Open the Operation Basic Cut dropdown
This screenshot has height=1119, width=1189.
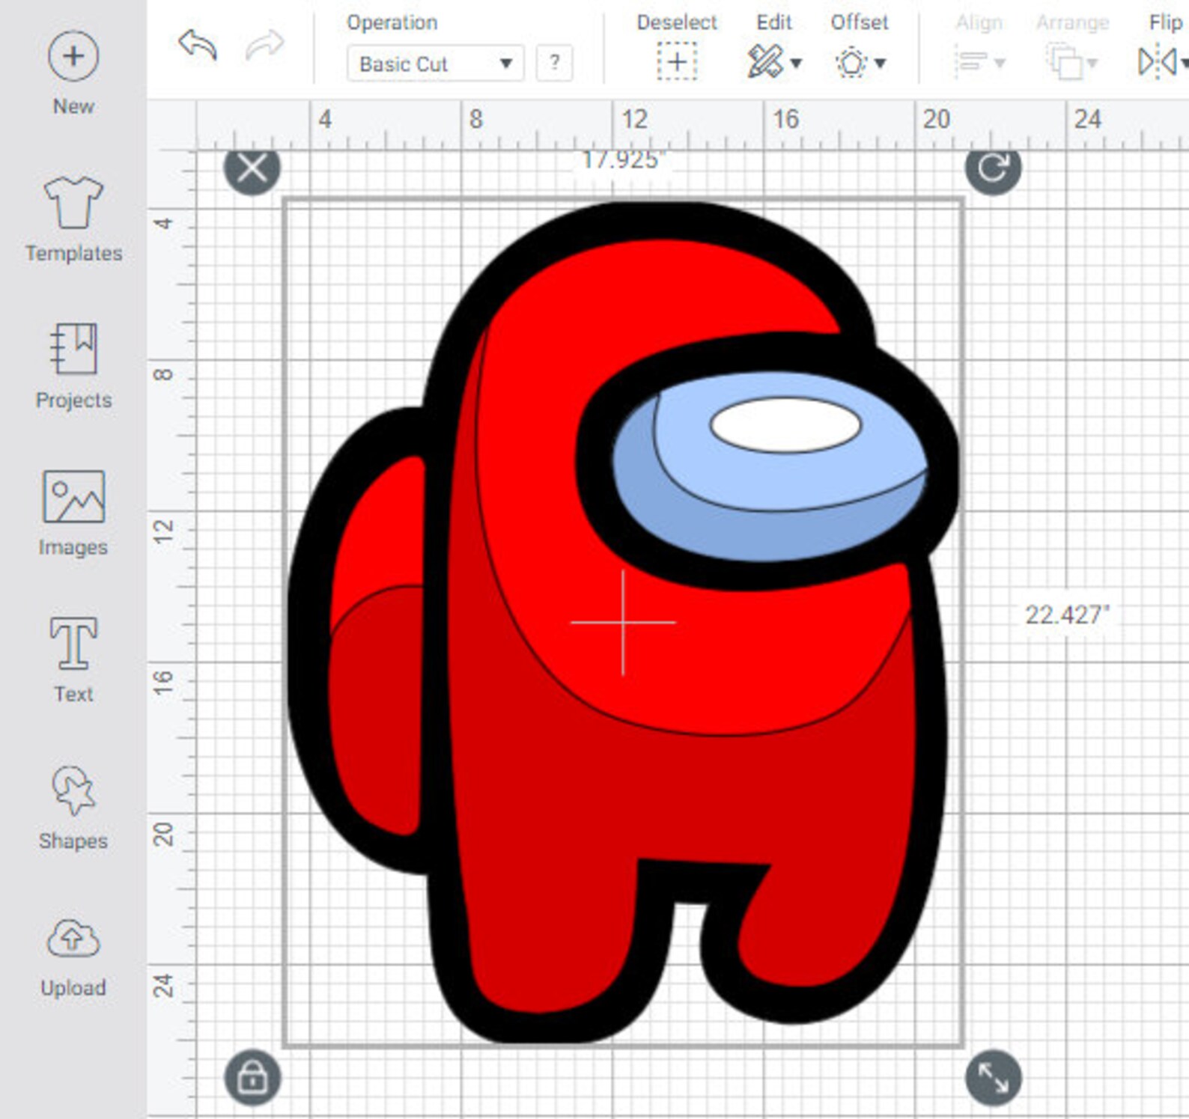coord(435,64)
